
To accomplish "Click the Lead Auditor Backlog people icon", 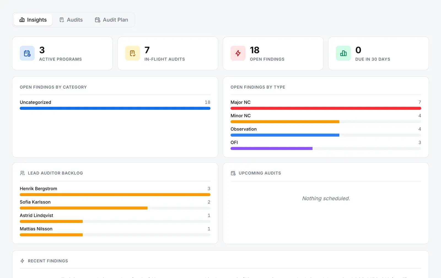I will pyautogui.click(x=22, y=173).
